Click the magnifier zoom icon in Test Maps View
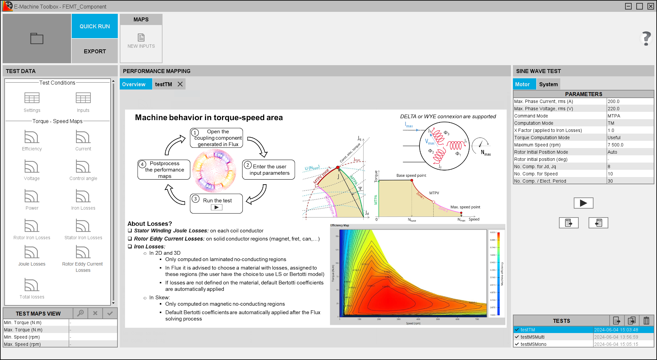Image resolution: width=657 pixels, height=360 pixels. click(x=80, y=313)
